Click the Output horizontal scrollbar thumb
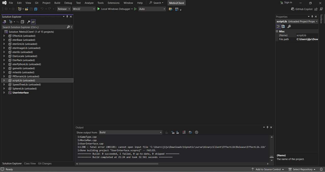The width and height of the screenshot is (325, 172). point(118,164)
